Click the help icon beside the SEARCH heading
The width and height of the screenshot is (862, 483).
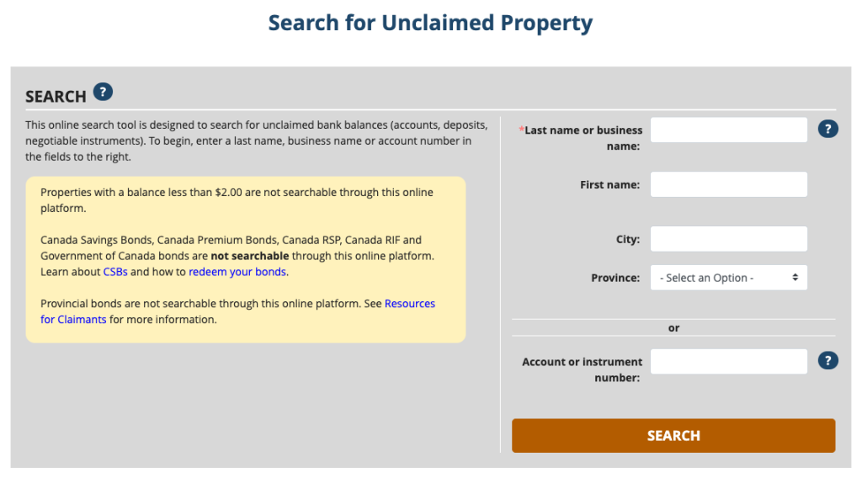103,92
